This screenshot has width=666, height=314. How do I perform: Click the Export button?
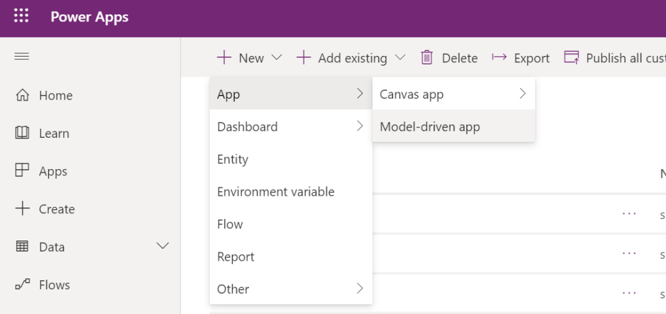tap(521, 58)
